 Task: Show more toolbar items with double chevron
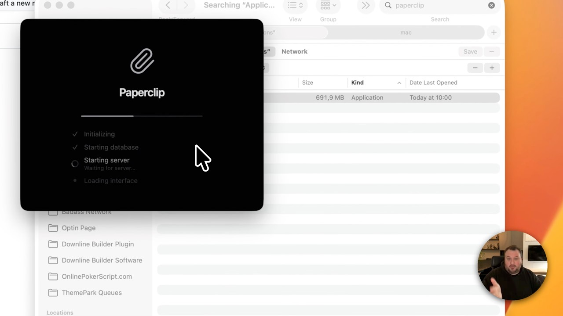[366, 5]
